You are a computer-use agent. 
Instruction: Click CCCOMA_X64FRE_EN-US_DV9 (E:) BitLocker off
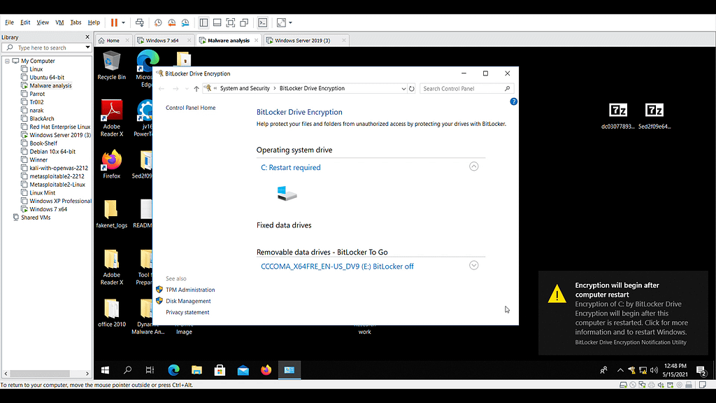337,267
